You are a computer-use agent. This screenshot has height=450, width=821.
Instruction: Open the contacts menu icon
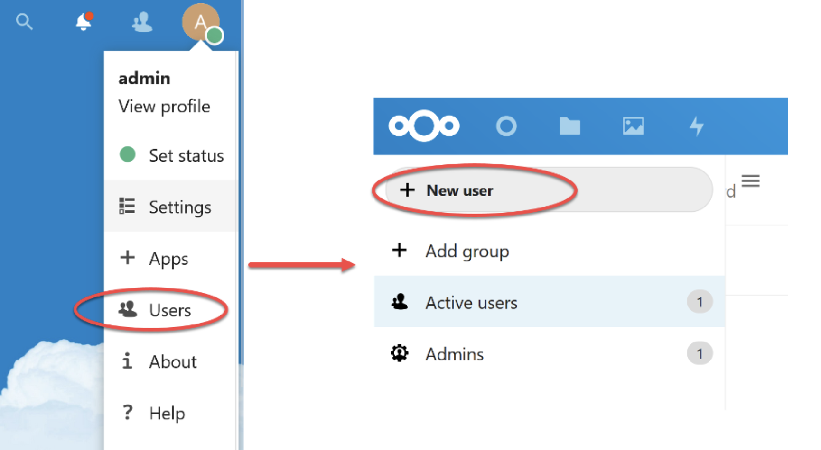[x=142, y=22]
